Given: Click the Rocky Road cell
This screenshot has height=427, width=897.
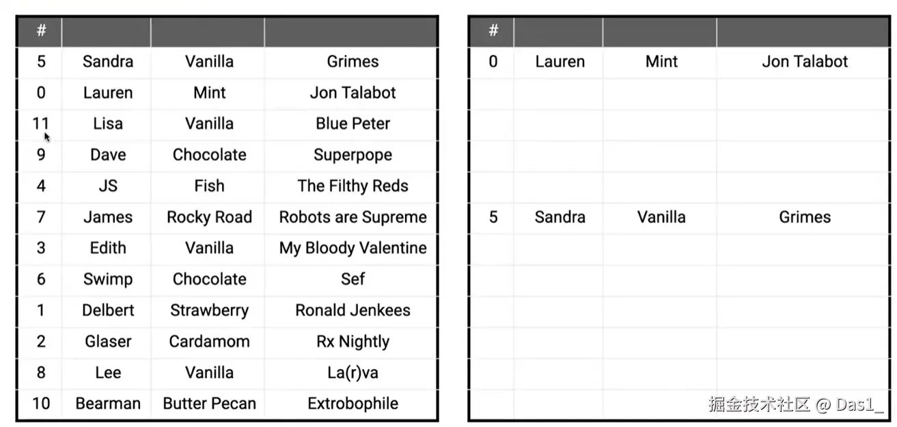Looking at the screenshot, I should pos(209,218).
